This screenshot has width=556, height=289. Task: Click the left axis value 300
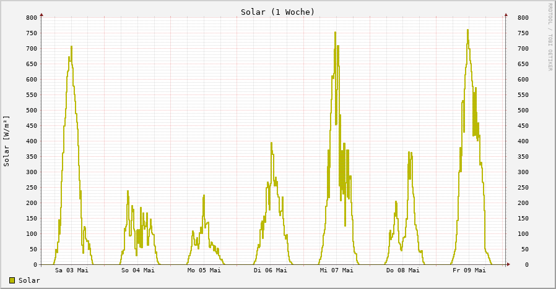coord(32,172)
